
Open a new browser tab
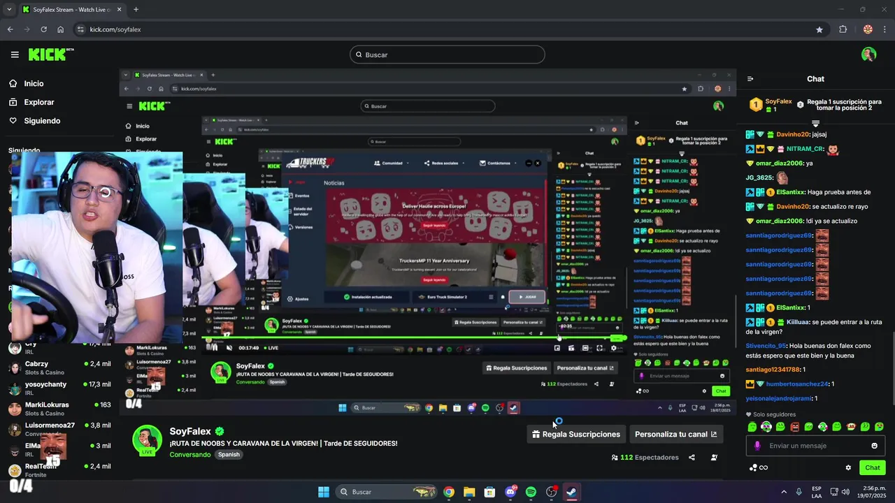[x=136, y=9]
